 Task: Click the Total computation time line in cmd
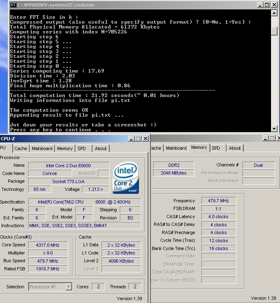(x=95, y=95)
